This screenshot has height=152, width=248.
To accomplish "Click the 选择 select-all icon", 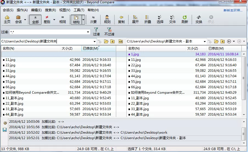I will (x=160, y=19).
